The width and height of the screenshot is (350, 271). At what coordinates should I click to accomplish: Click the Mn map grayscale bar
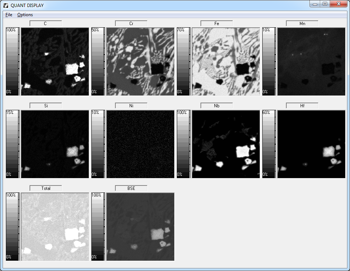click(x=269, y=62)
